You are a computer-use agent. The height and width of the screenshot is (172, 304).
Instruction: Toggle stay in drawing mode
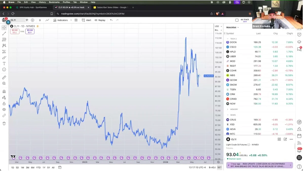(x=4, y=97)
